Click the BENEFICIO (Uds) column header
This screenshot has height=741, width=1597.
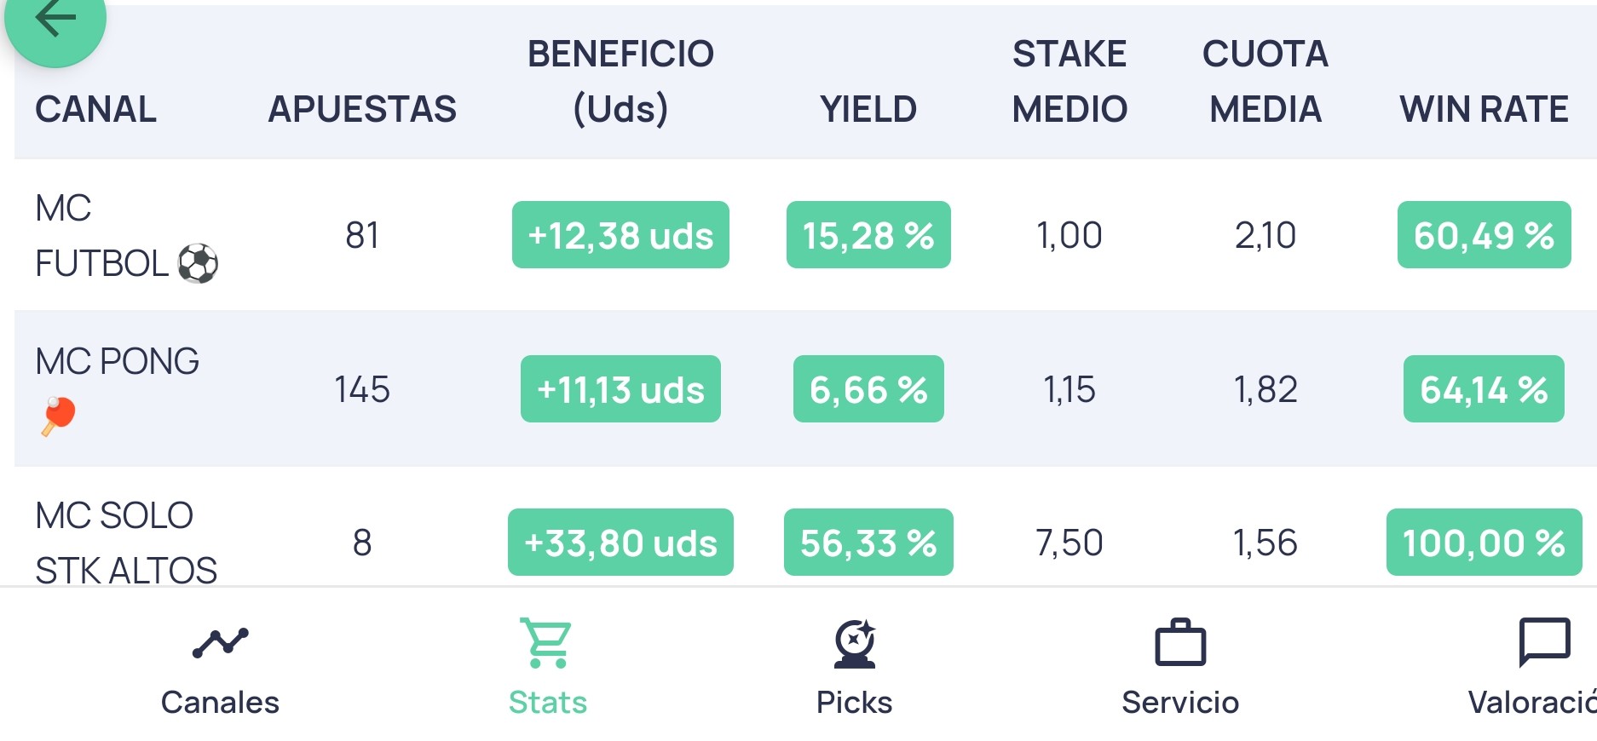tap(620, 82)
